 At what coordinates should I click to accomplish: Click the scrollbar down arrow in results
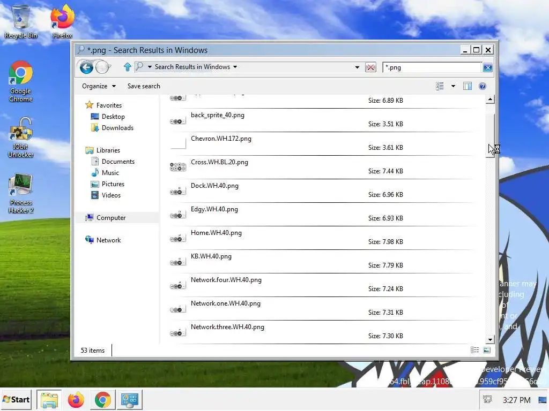click(x=490, y=339)
